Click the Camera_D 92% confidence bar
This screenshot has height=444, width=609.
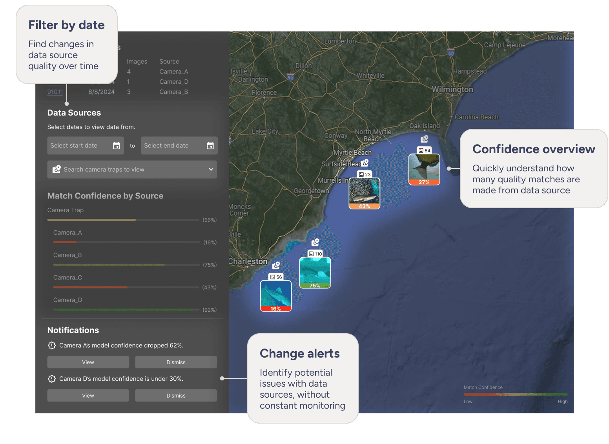(x=126, y=310)
